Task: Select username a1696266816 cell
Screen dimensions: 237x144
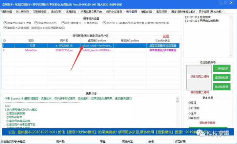Action: click(x=64, y=45)
